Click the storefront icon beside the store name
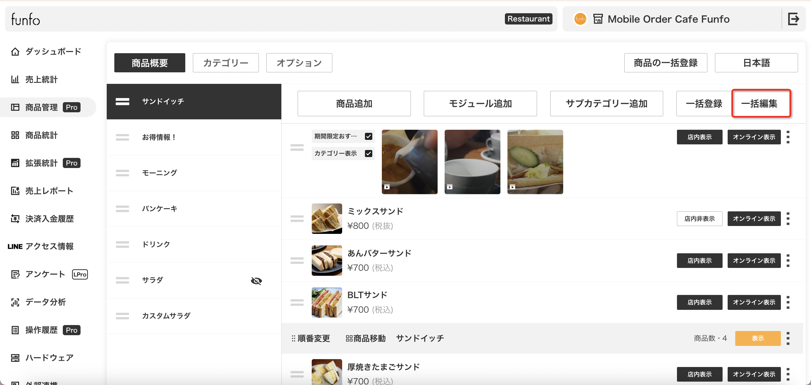 pyautogui.click(x=598, y=19)
